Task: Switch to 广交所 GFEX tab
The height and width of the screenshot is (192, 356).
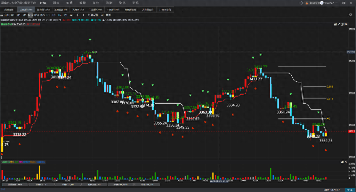Action: (x=113, y=10)
